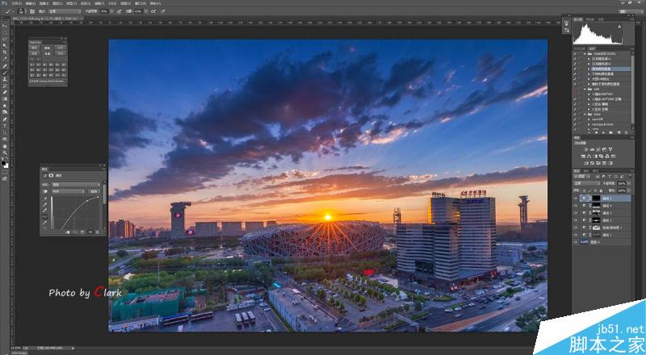This screenshot has width=646, height=355.
Task: Collapse the save action set
Action: [585, 114]
